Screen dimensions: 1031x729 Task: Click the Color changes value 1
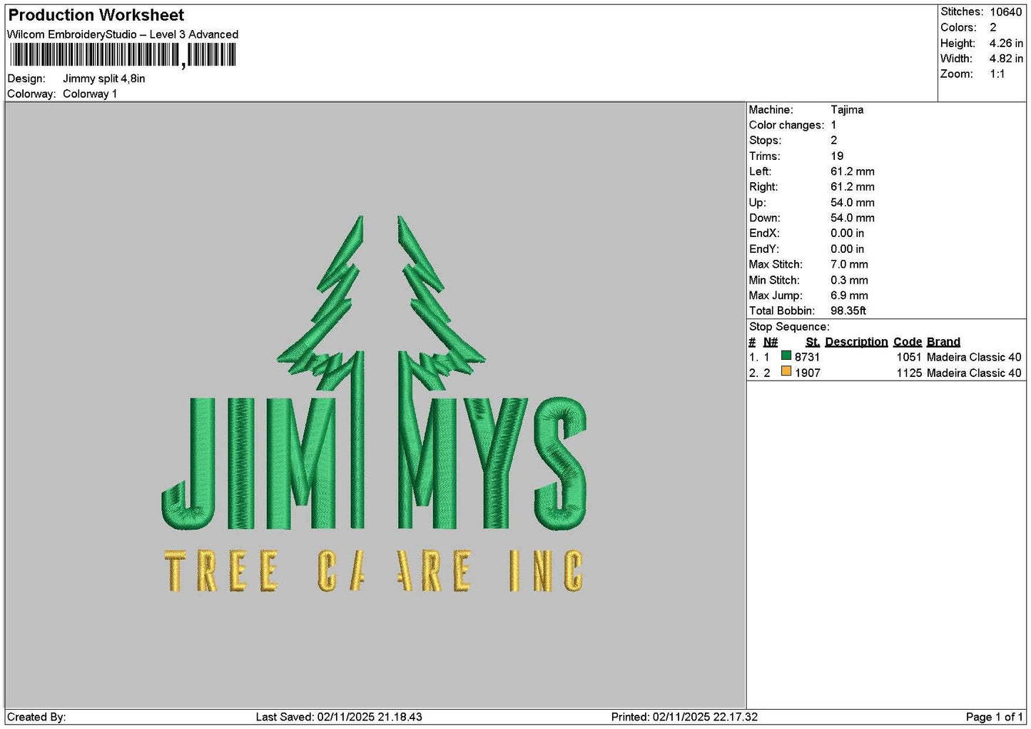(833, 125)
